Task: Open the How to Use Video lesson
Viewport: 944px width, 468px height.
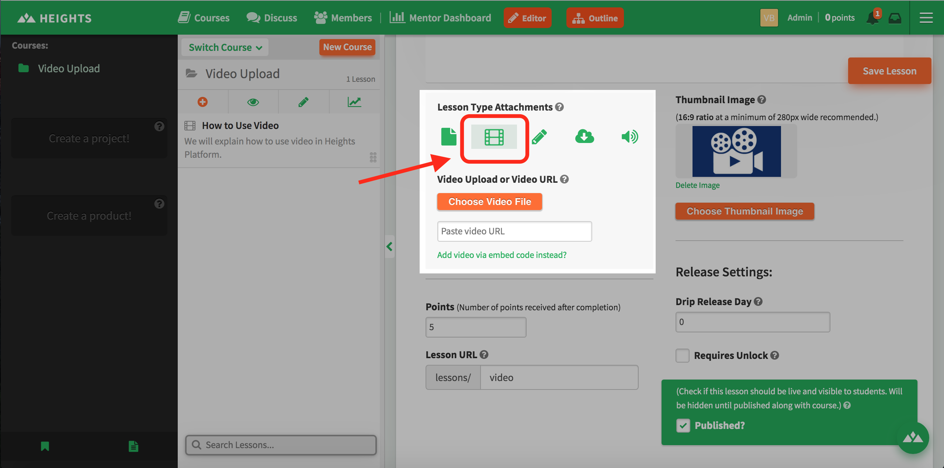Action: tap(240, 125)
